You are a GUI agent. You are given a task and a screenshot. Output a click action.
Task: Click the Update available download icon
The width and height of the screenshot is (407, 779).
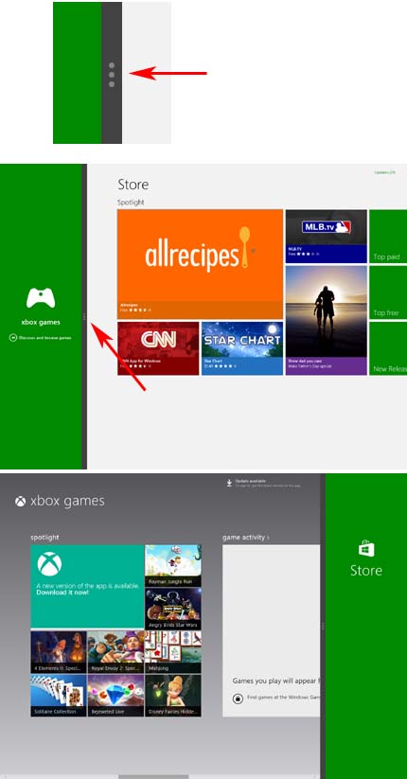pyautogui.click(x=229, y=483)
